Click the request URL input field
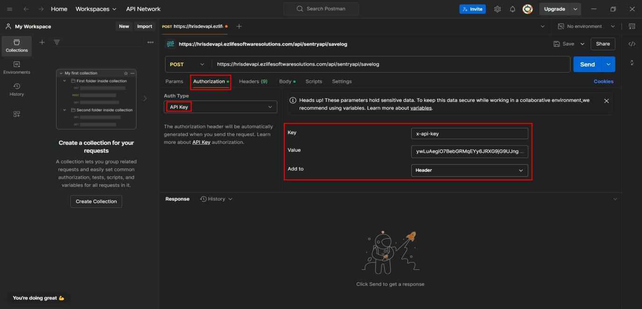Screen dimensions: 642x309 click(391, 64)
